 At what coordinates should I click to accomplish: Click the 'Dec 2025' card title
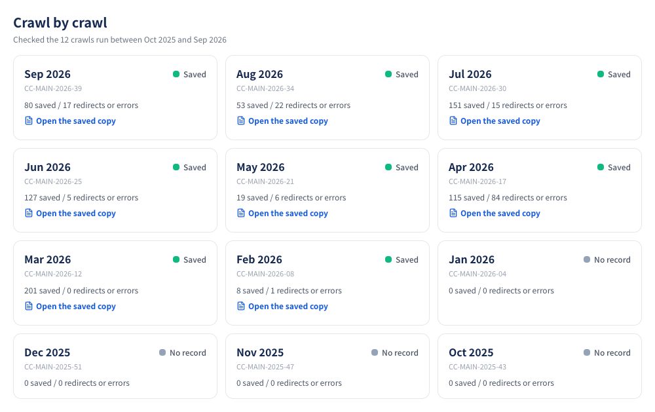point(47,352)
